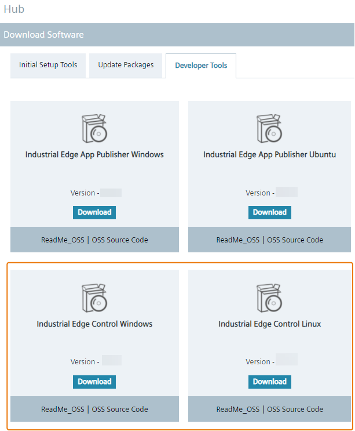This screenshot has width=355, height=431.
Task: Download Industrial Edge App Publisher Windows
Action: click(x=94, y=212)
